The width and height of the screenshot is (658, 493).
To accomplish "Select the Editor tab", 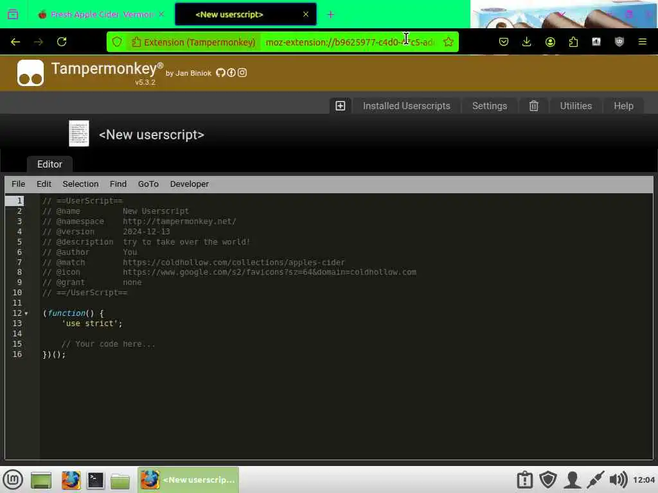I will pyautogui.click(x=49, y=164).
